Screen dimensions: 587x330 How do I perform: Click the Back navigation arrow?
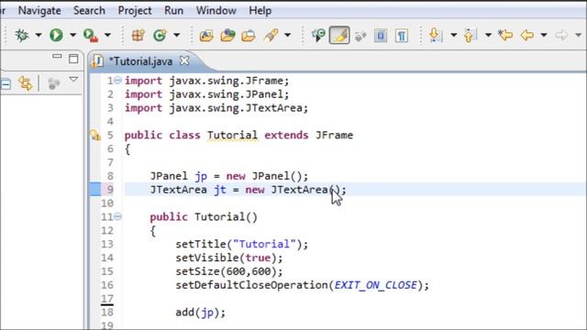click(x=527, y=36)
